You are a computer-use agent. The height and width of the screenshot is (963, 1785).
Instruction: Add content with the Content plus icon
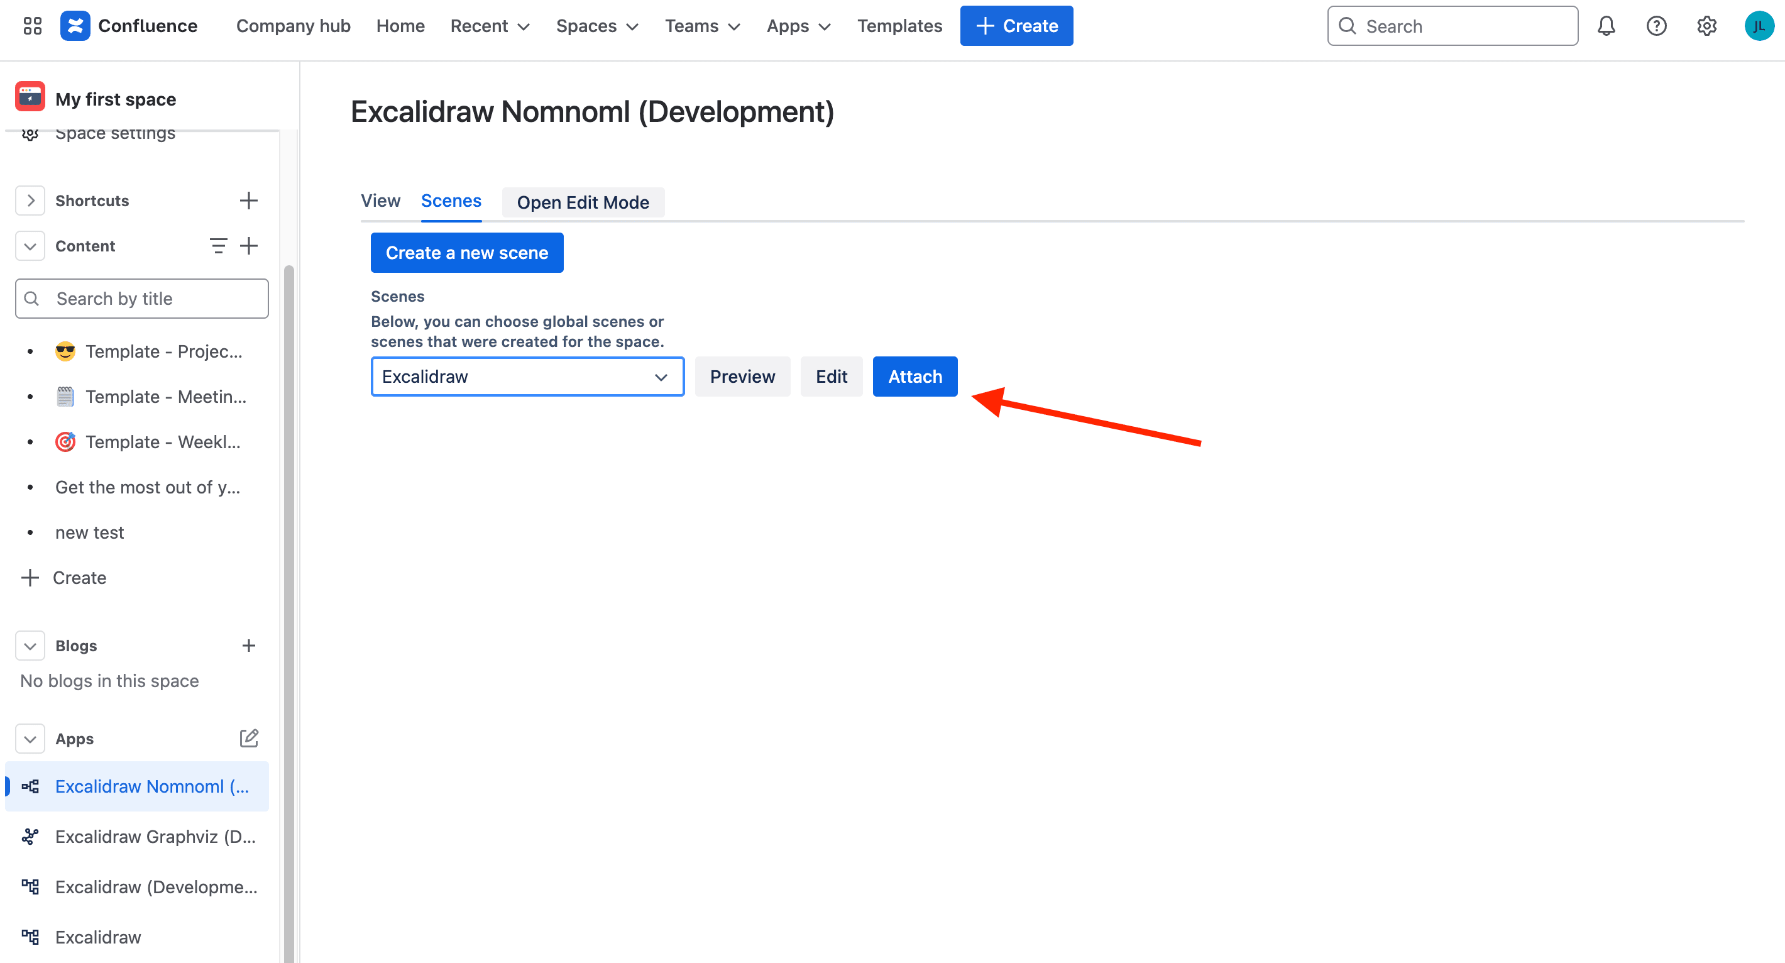coord(249,245)
